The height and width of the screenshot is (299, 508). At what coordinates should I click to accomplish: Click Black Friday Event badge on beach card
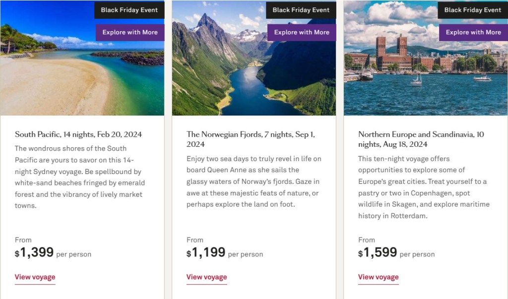pos(129,10)
